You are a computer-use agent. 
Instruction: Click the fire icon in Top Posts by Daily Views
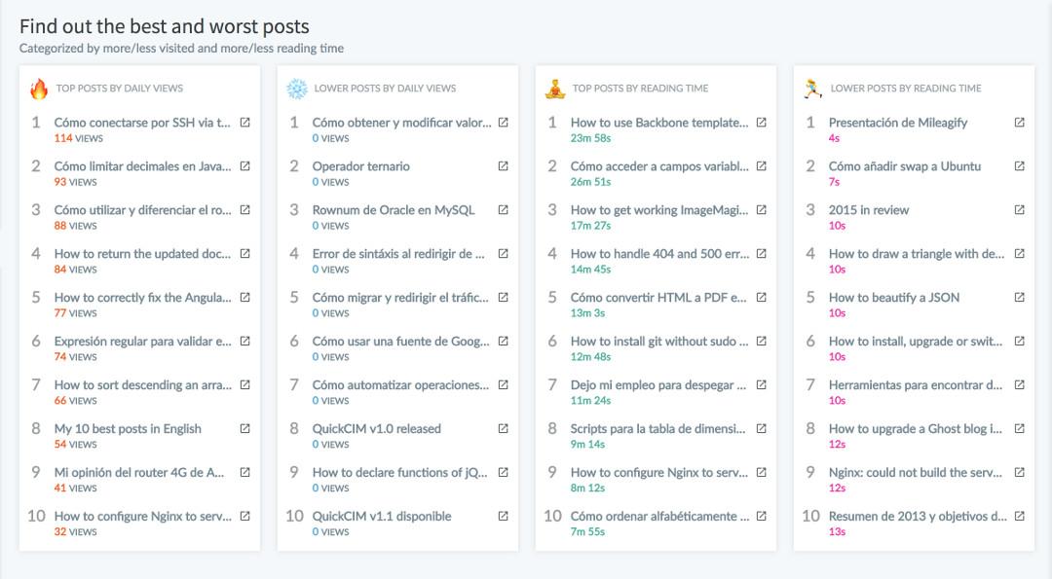pos(39,89)
